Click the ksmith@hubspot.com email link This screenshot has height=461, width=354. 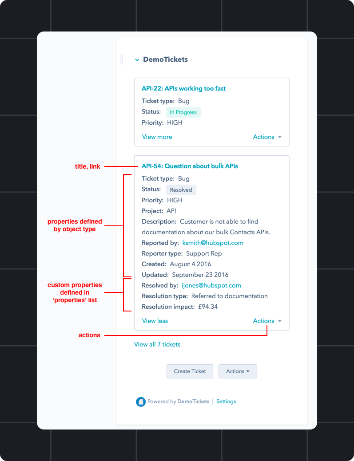213,243
